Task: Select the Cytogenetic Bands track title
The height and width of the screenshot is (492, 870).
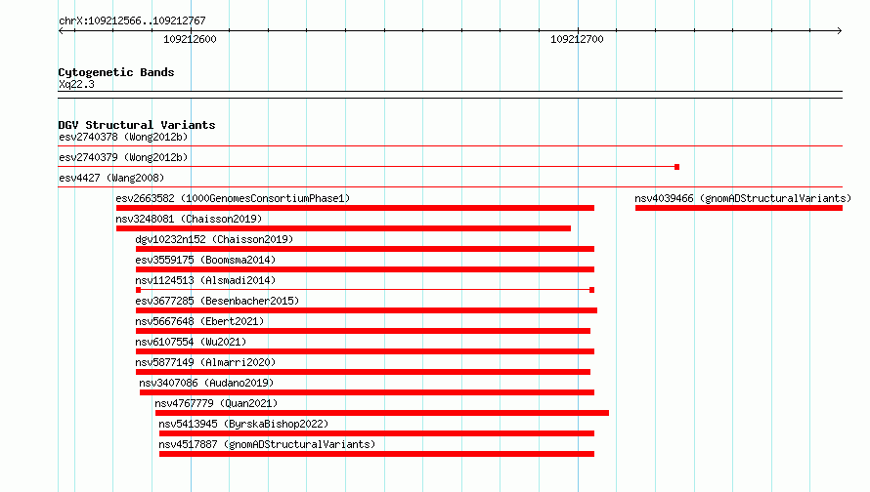Action: 116,72
